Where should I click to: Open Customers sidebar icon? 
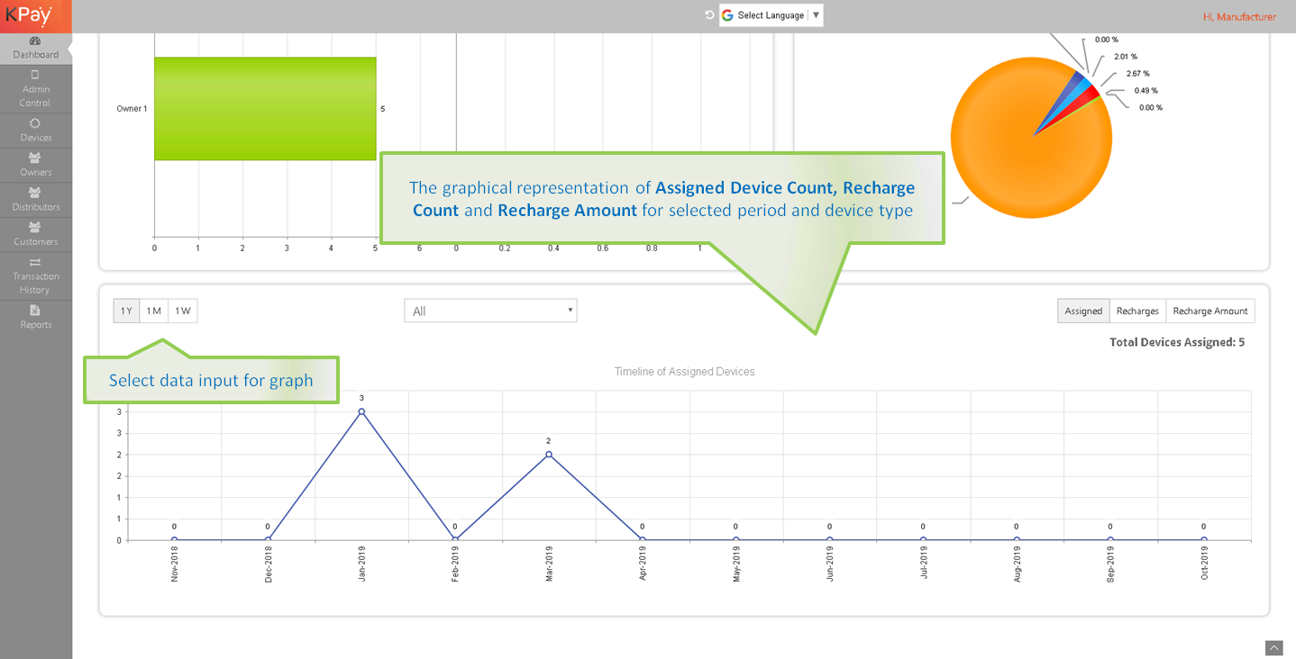(x=35, y=228)
